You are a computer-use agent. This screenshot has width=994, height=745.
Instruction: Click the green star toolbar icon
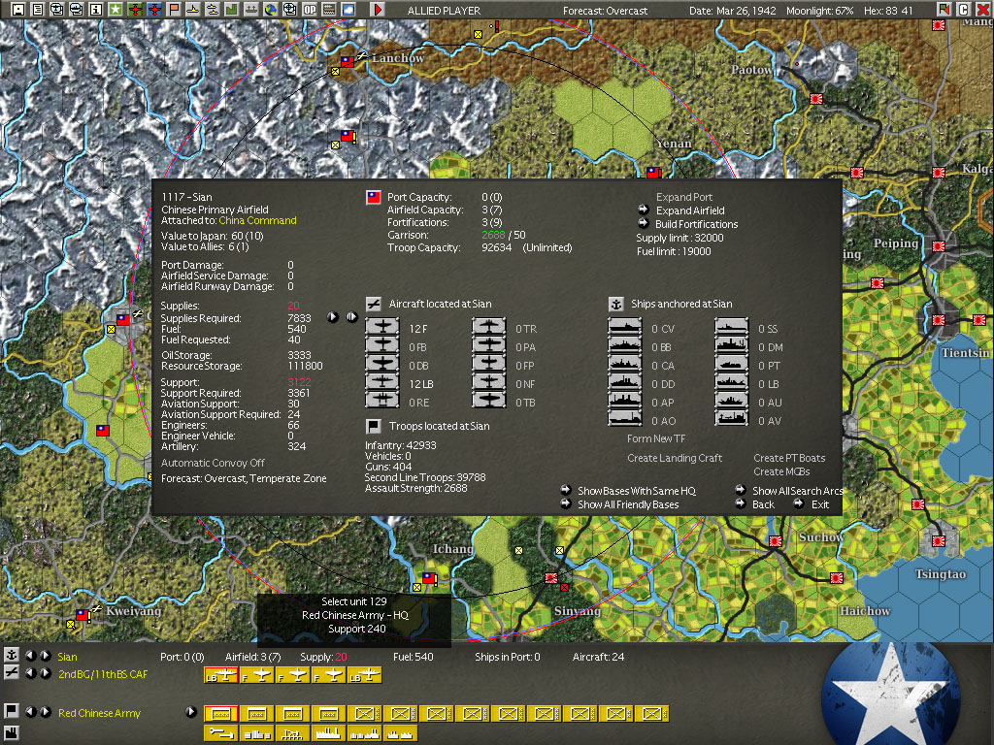116,10
